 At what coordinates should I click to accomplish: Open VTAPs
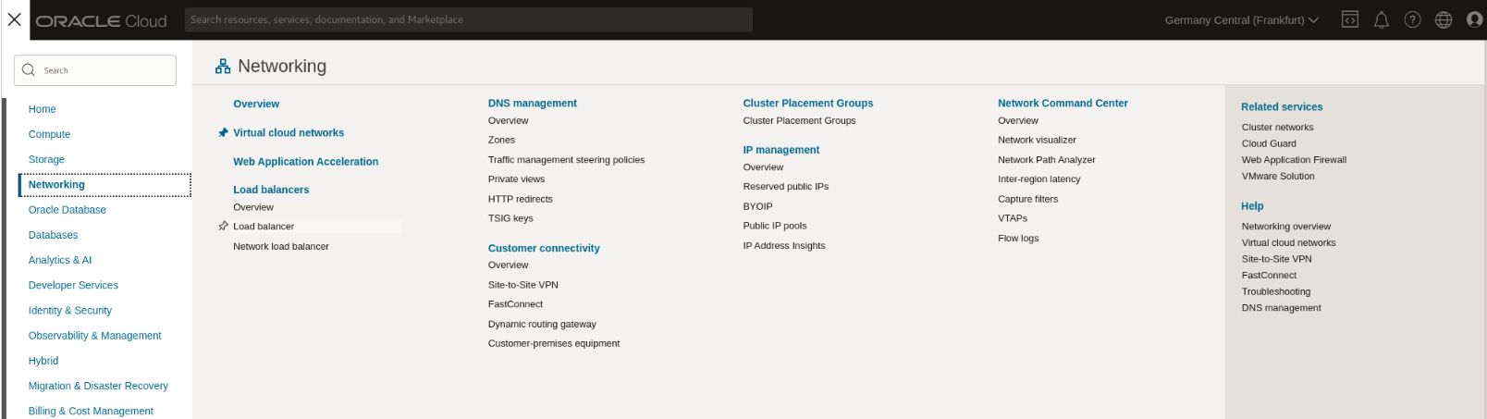(1013, 218)
